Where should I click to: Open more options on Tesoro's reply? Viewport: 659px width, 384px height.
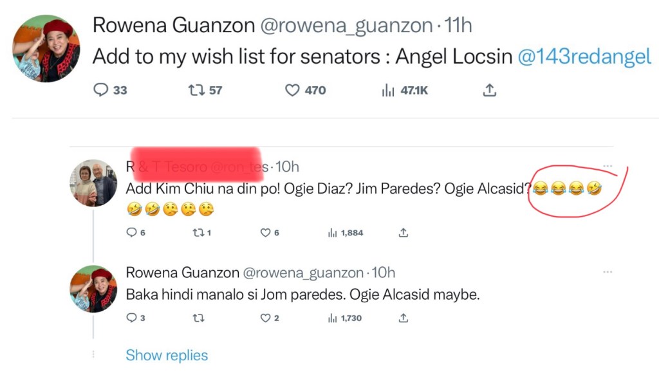coord(608,167)
